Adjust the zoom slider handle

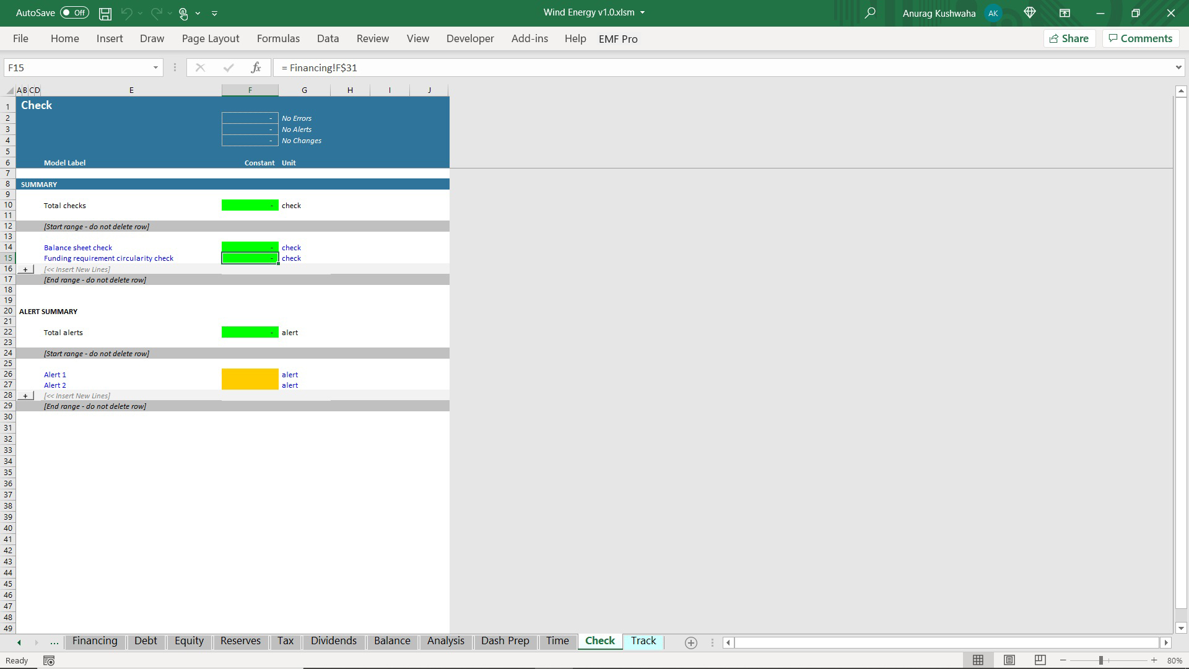coord(1101,660)
